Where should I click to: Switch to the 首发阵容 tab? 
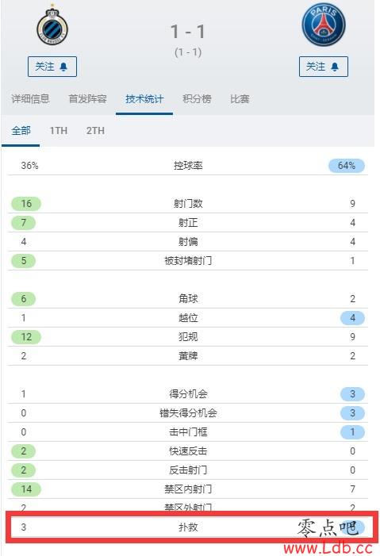tap(87, 98)
